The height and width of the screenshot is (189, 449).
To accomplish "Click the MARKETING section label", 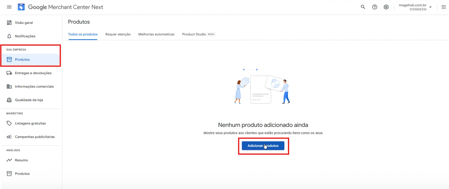I will click(15, 114).
